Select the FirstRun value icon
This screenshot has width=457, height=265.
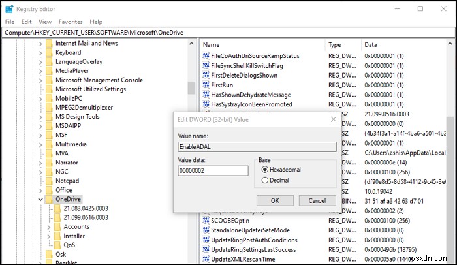click(x=206, y=85)
